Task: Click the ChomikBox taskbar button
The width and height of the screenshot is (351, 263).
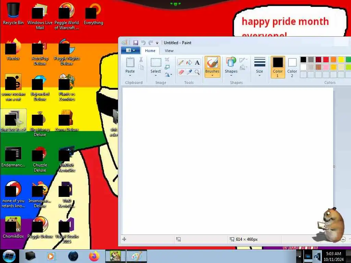Action: pos(115,256)
